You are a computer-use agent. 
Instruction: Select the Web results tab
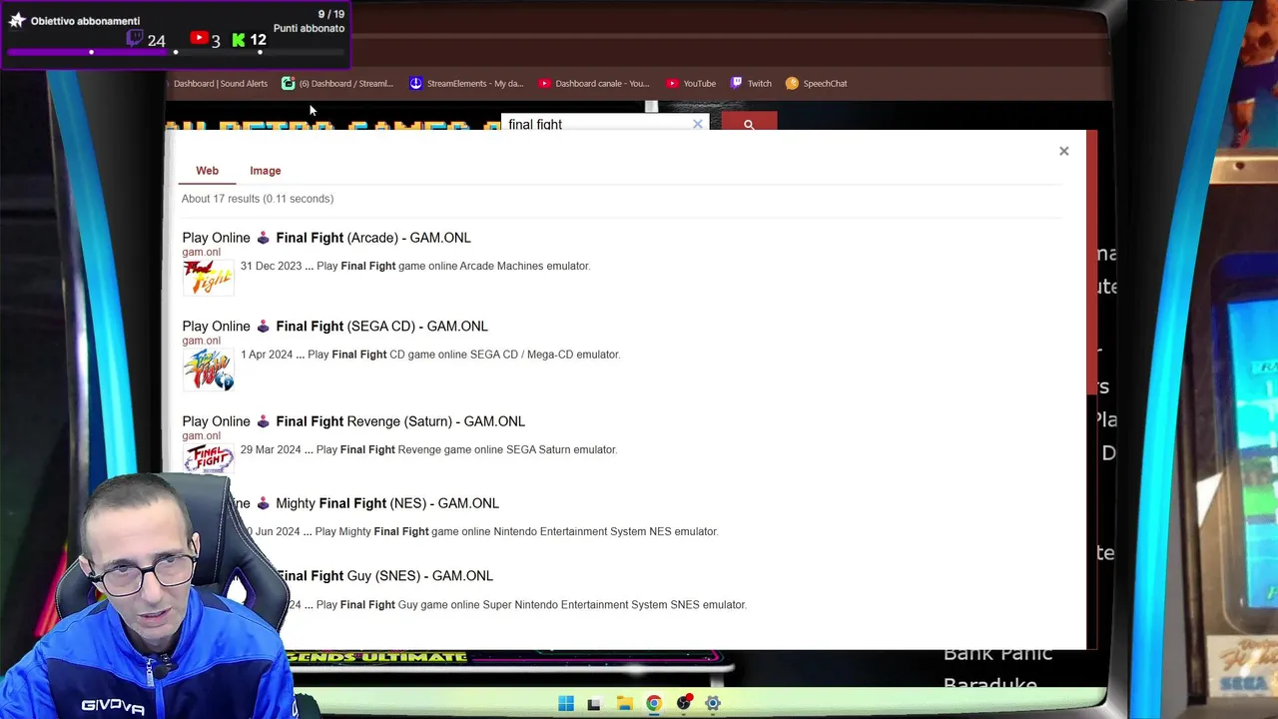(207, 171)
